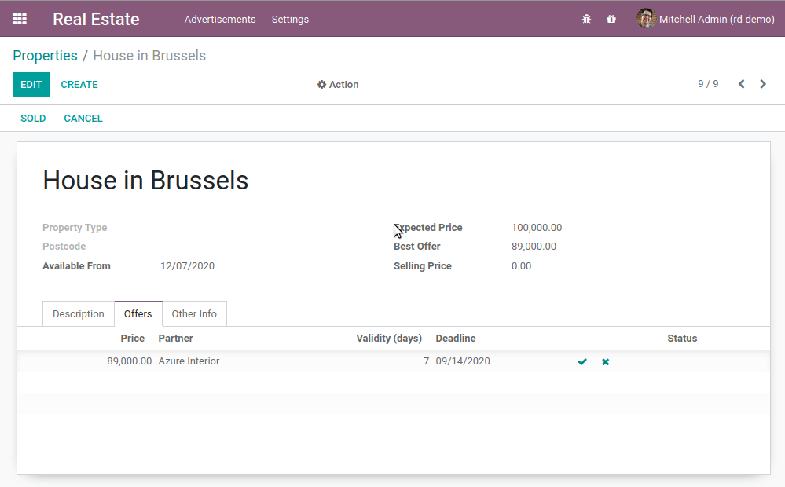
Task: Expand Mitchell Admin user menu
Action: (x=716, y=19)
